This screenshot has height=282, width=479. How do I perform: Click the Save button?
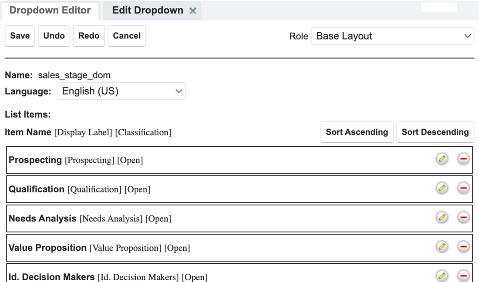click(x=20, y=36)
